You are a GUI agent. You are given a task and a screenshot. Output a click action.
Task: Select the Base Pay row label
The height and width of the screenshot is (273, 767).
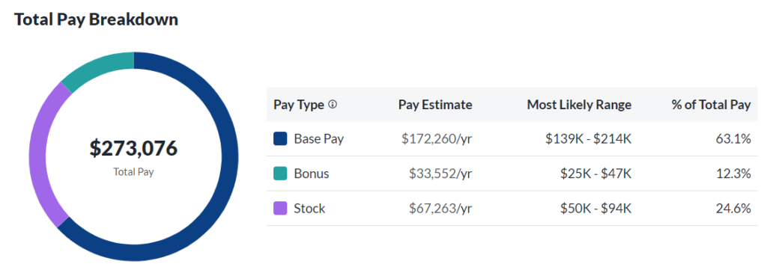[x=319, y=138]
